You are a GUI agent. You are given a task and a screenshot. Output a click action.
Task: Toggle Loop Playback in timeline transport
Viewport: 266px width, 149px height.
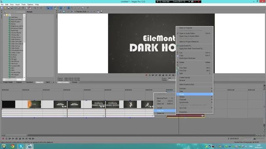coord(7,139)
